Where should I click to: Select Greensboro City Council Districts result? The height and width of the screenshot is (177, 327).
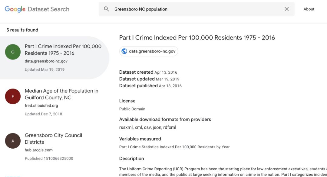coord(53,138)
